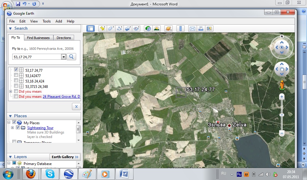Click the print icon in the toolbar
The image size is (307, 180).
pyautogui.click(x=201, y=28)
